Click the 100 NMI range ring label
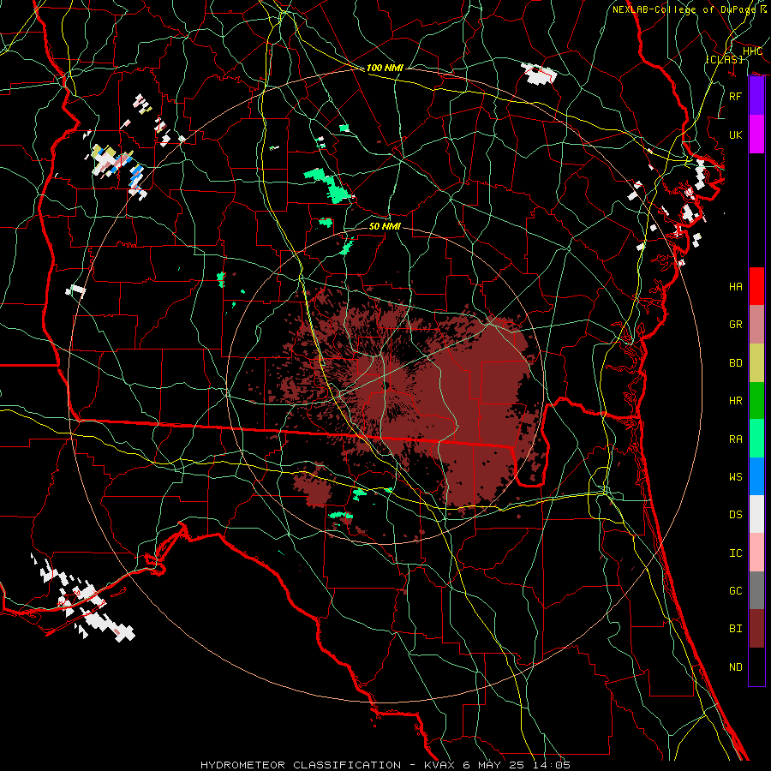This screenshot has height=771, width=771. [x=385, y=68]
